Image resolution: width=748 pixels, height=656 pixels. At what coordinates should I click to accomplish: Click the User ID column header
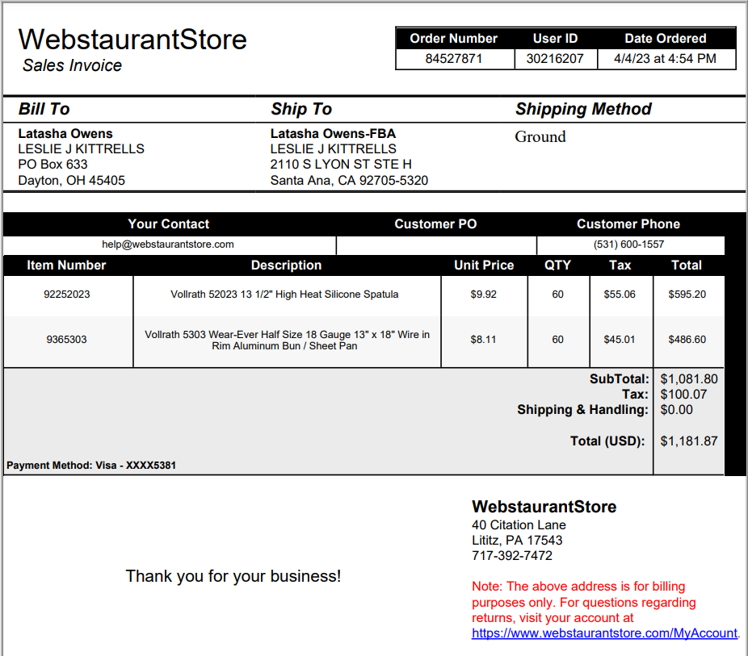point(555,39)
